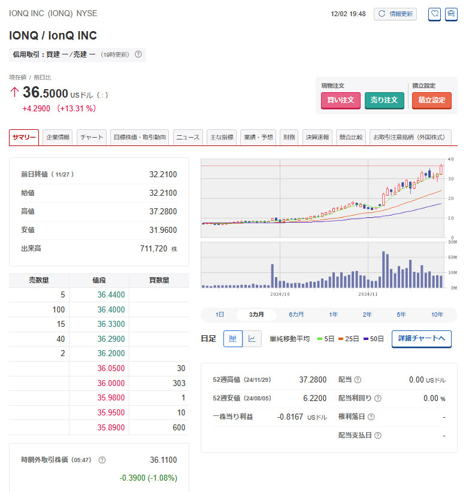Image resolution: width=472 pixels, height=492 pixels.
Task: Open help icon next to 配当利回り
Action: point(378,398)
